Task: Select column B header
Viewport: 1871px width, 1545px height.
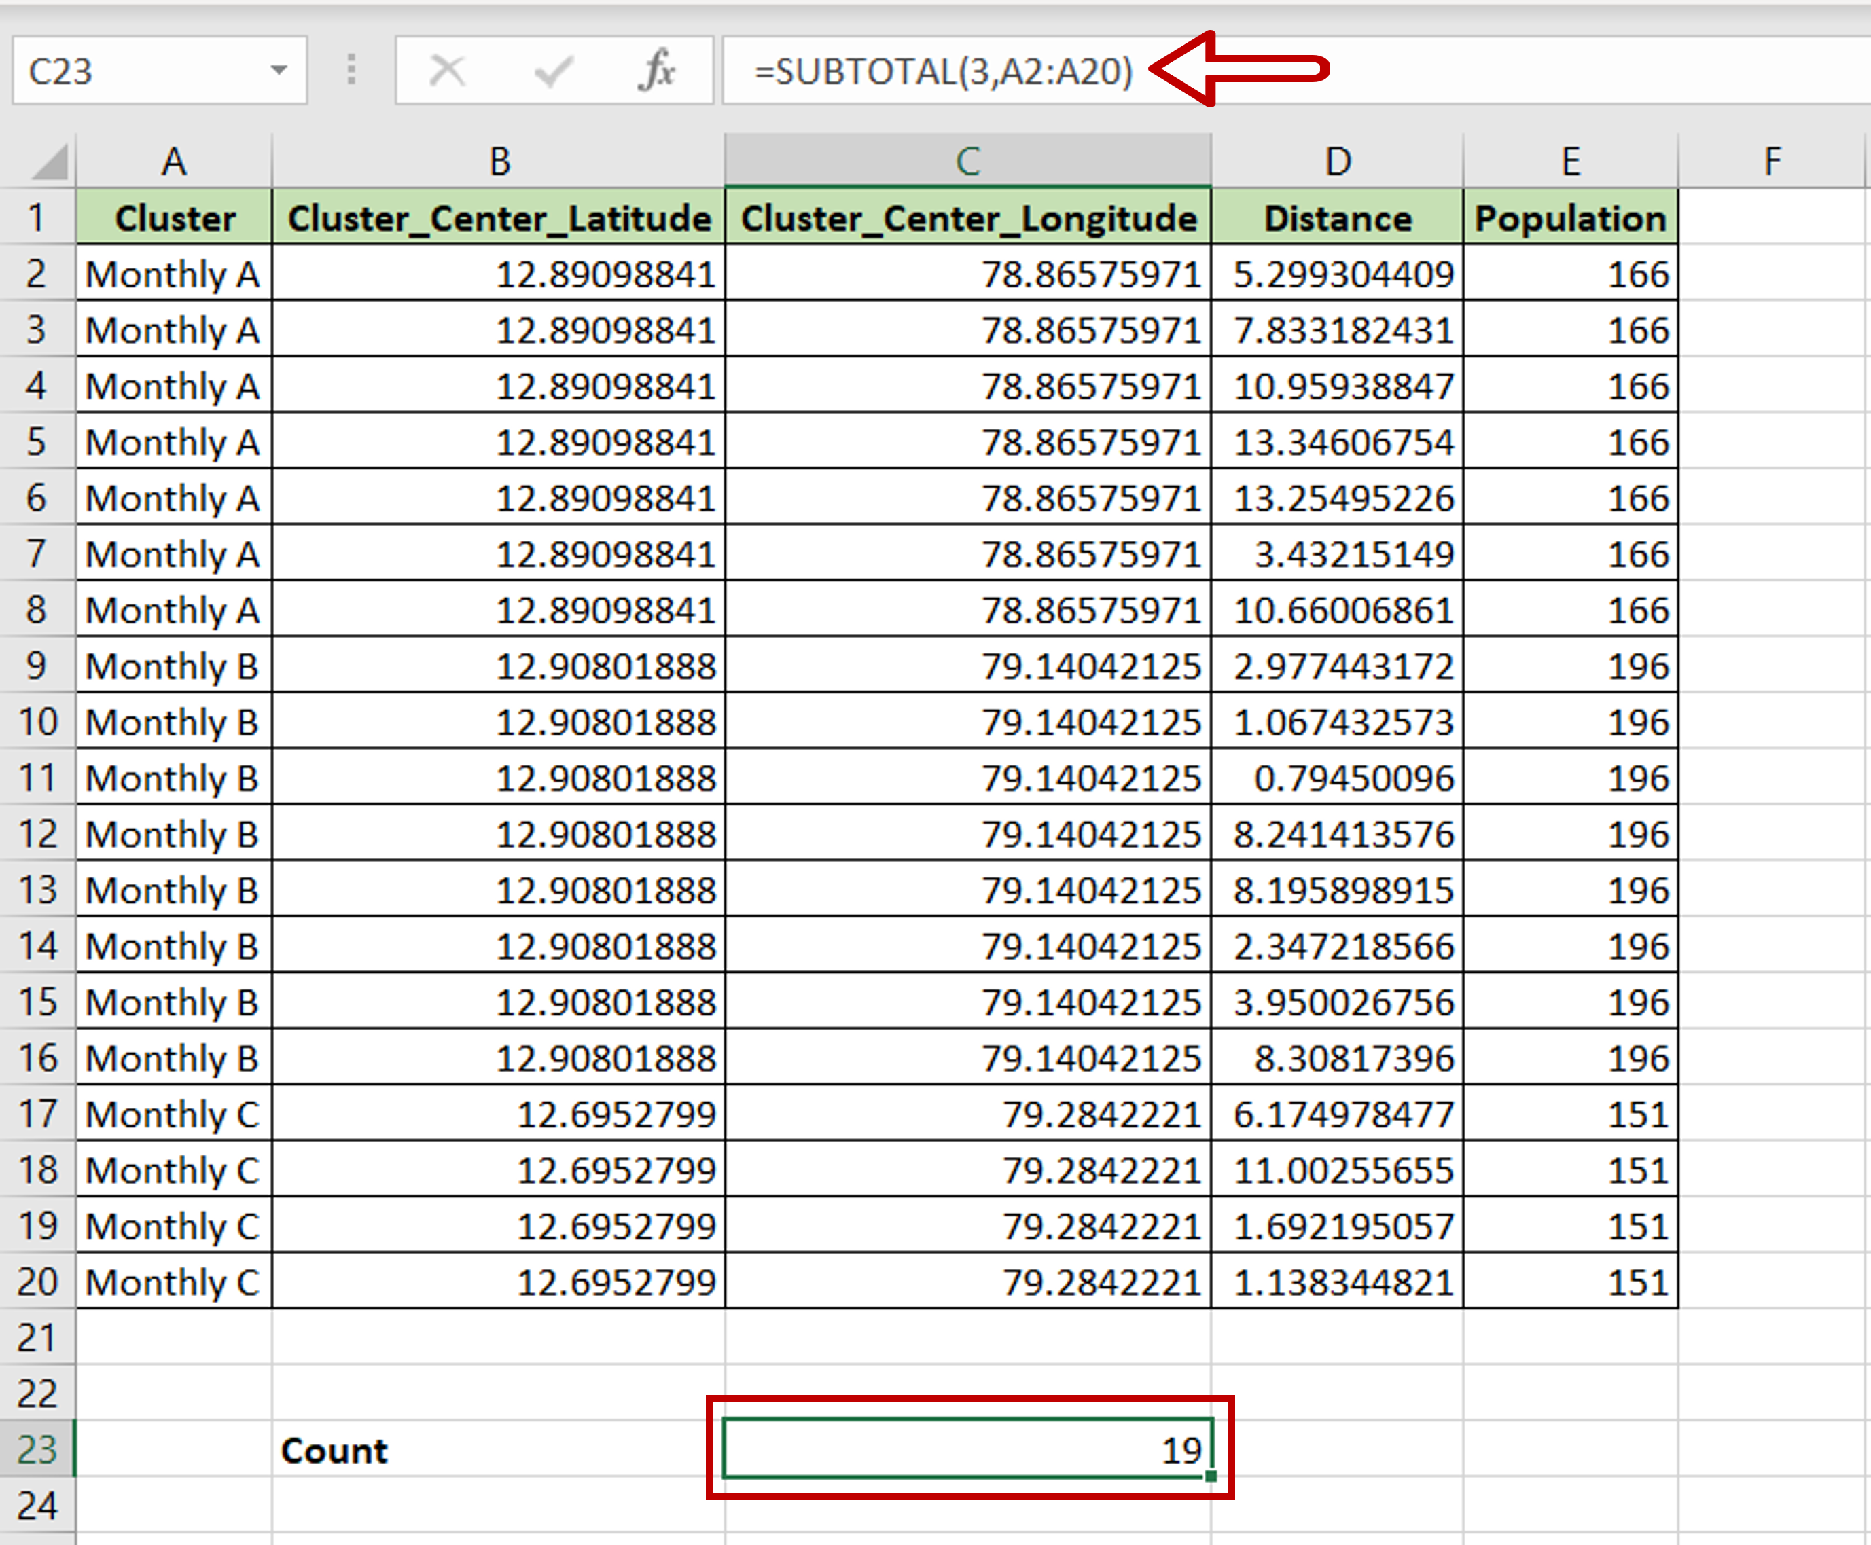Action: click(x=499, y=161)
